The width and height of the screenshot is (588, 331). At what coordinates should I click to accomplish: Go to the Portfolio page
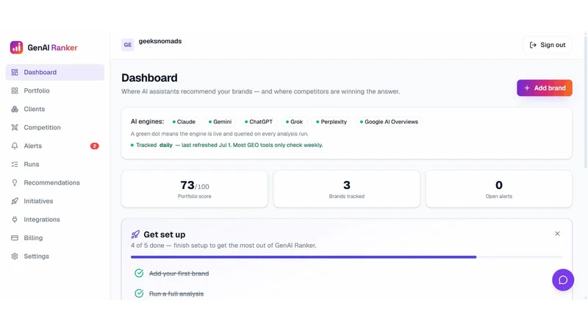point(54,90)
